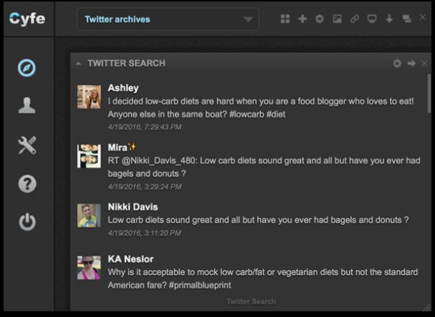Open the tools wrench icon in sidebar
Screen dimensions: 435x317
[x=27, y=145]
